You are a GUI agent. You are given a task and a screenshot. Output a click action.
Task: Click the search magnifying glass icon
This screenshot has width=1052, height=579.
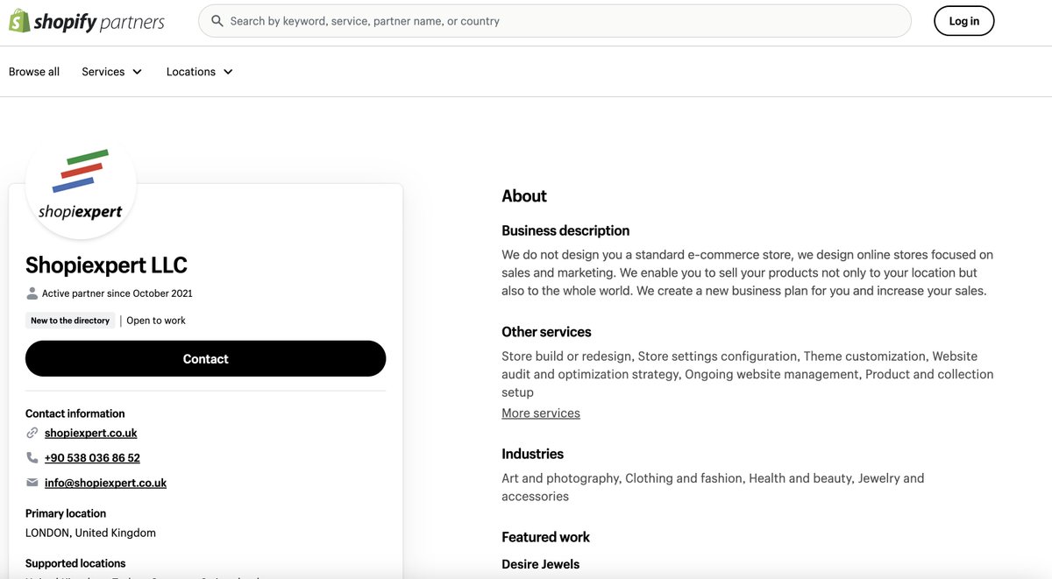click(x=217, y=19)
